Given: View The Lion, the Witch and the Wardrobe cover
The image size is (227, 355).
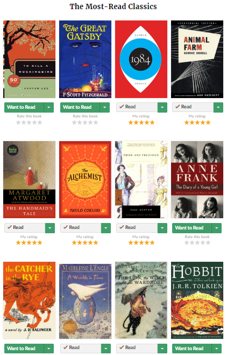Looking at the screenshot, I should point(141,300).
